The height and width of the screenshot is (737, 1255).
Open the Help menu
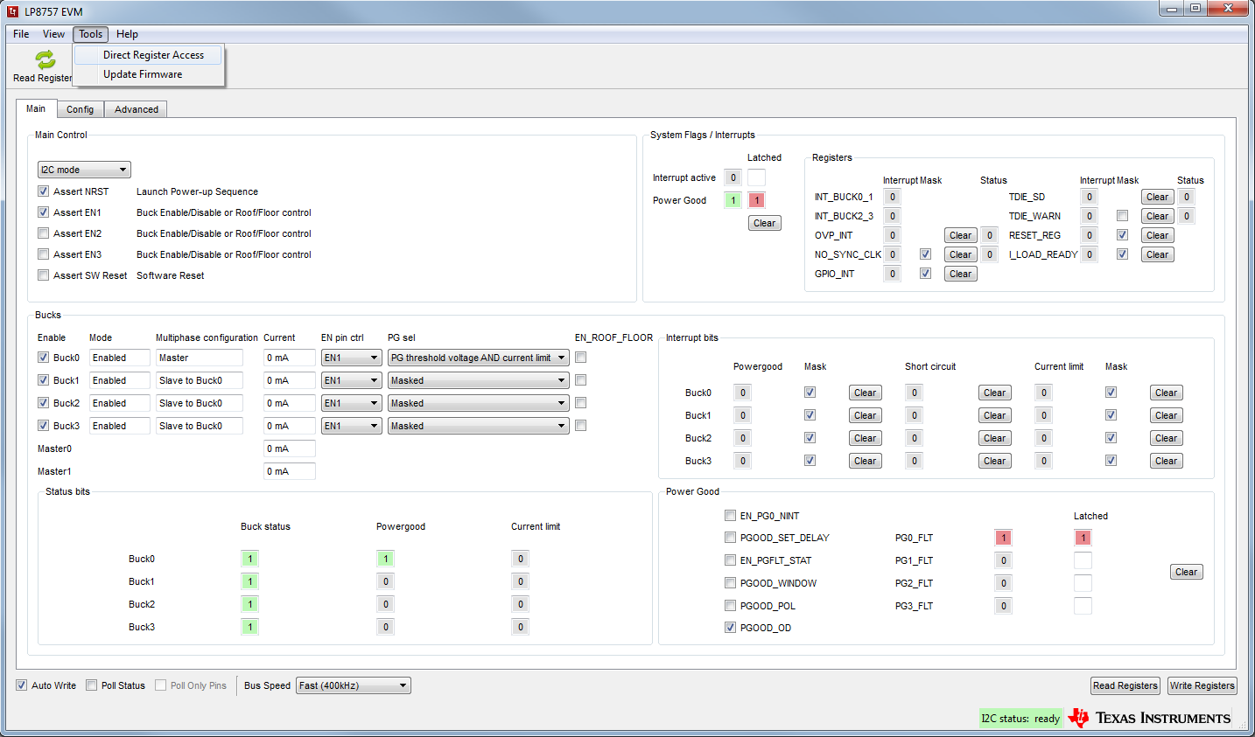pos(127,34)
